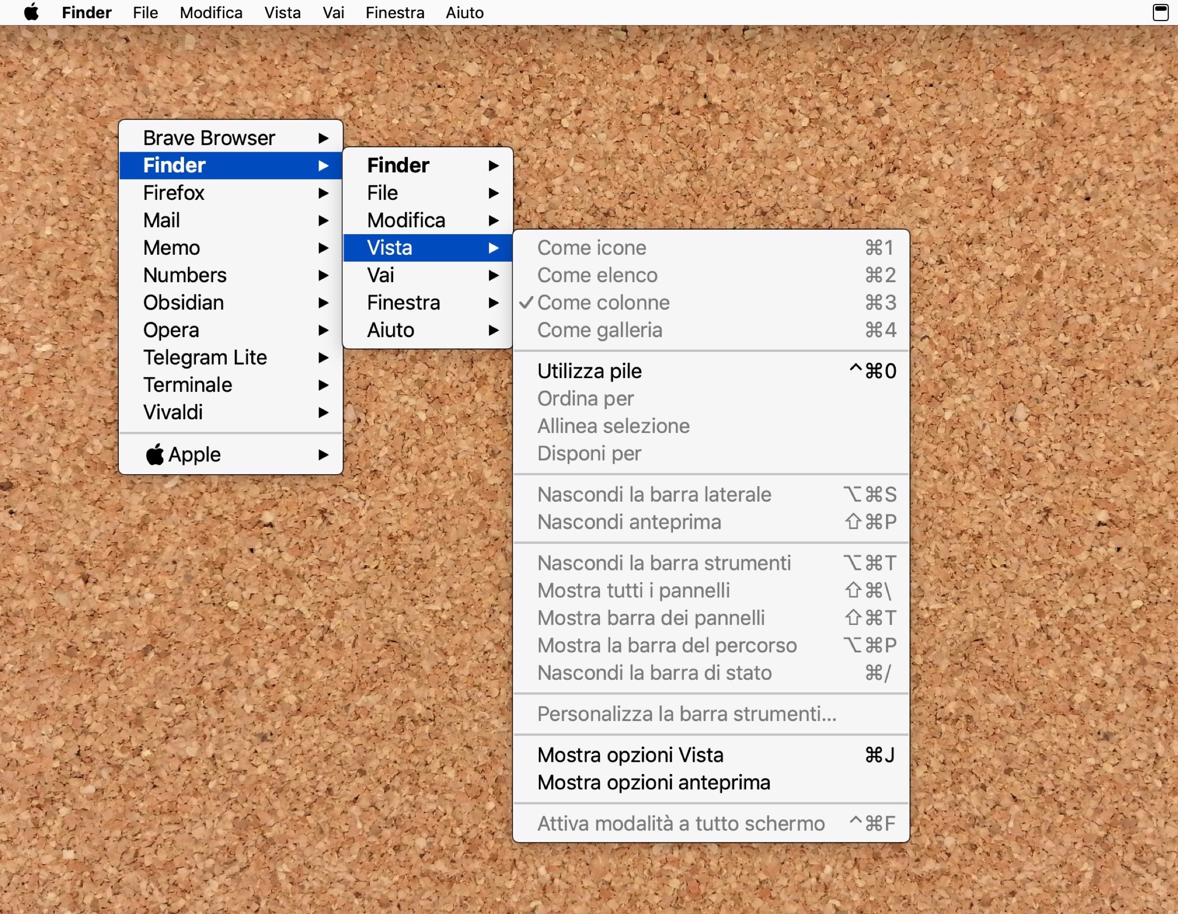Select 'Come galleria' view option
1178x914 pixels.
click(599, 330)
